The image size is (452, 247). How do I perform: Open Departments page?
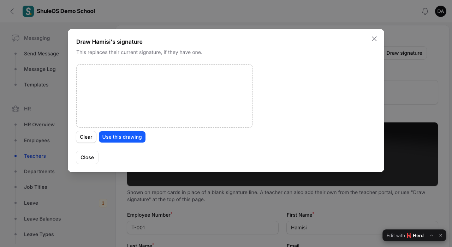[x=39, y=171]
